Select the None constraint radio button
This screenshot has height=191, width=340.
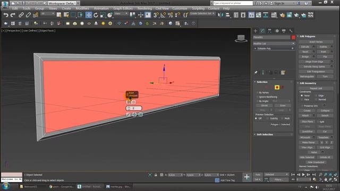click(302, 95)
